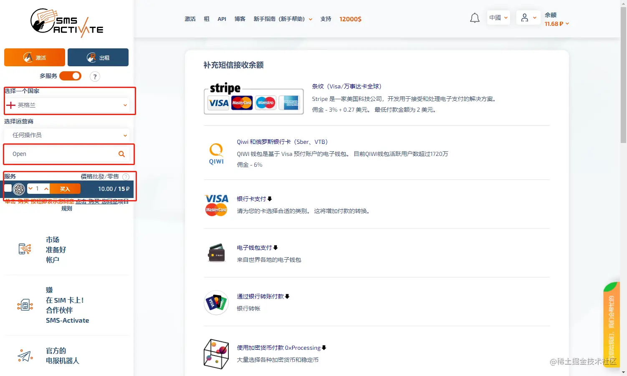Switch to the orange 激活 tab
The width and height of the screenshot is (627, 376).
pyautogui.click(x=35, y=58)
